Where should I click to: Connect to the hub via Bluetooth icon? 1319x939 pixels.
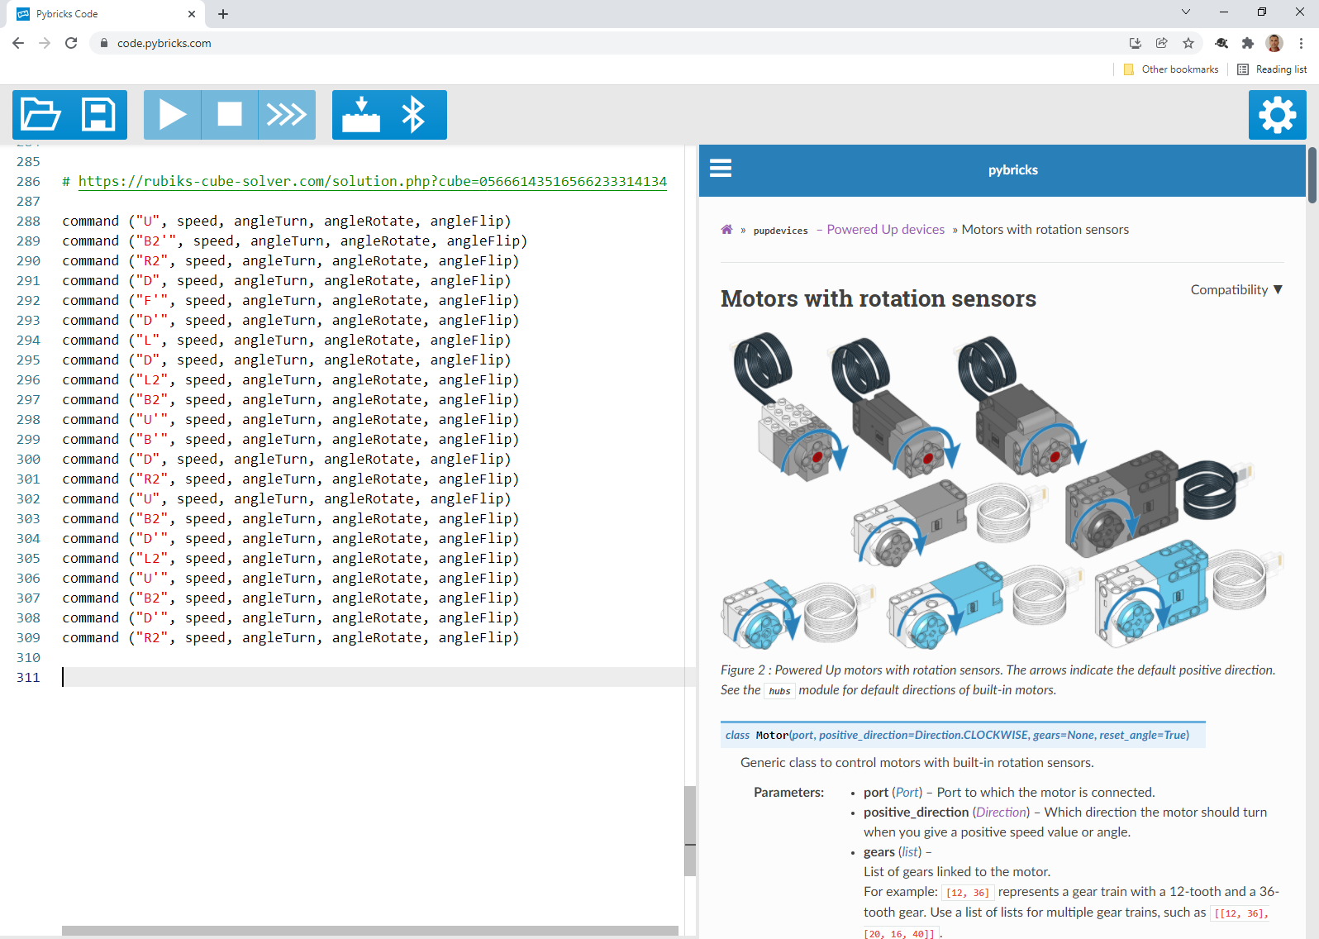coord(413,115)
